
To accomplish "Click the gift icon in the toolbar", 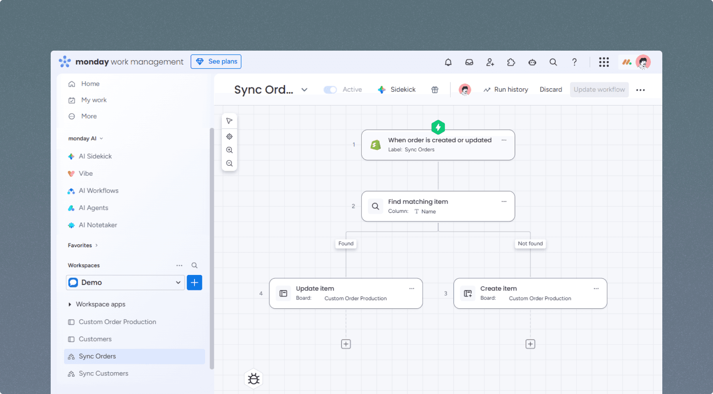I will (x=435, y=90).
